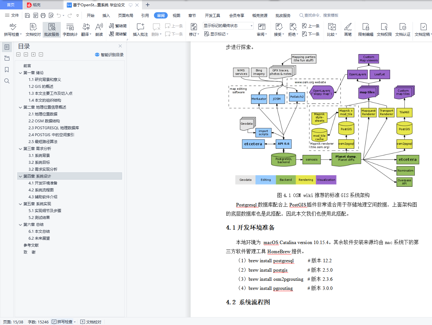Collapse the 第一章 绪论 outline section
This screenshot has height=325, width=432.
coord(20,73)
